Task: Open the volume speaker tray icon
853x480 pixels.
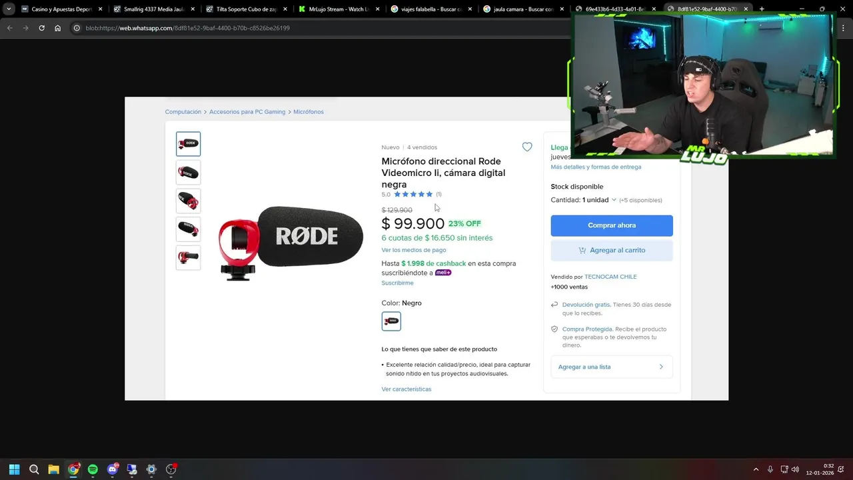Action: 795,469
